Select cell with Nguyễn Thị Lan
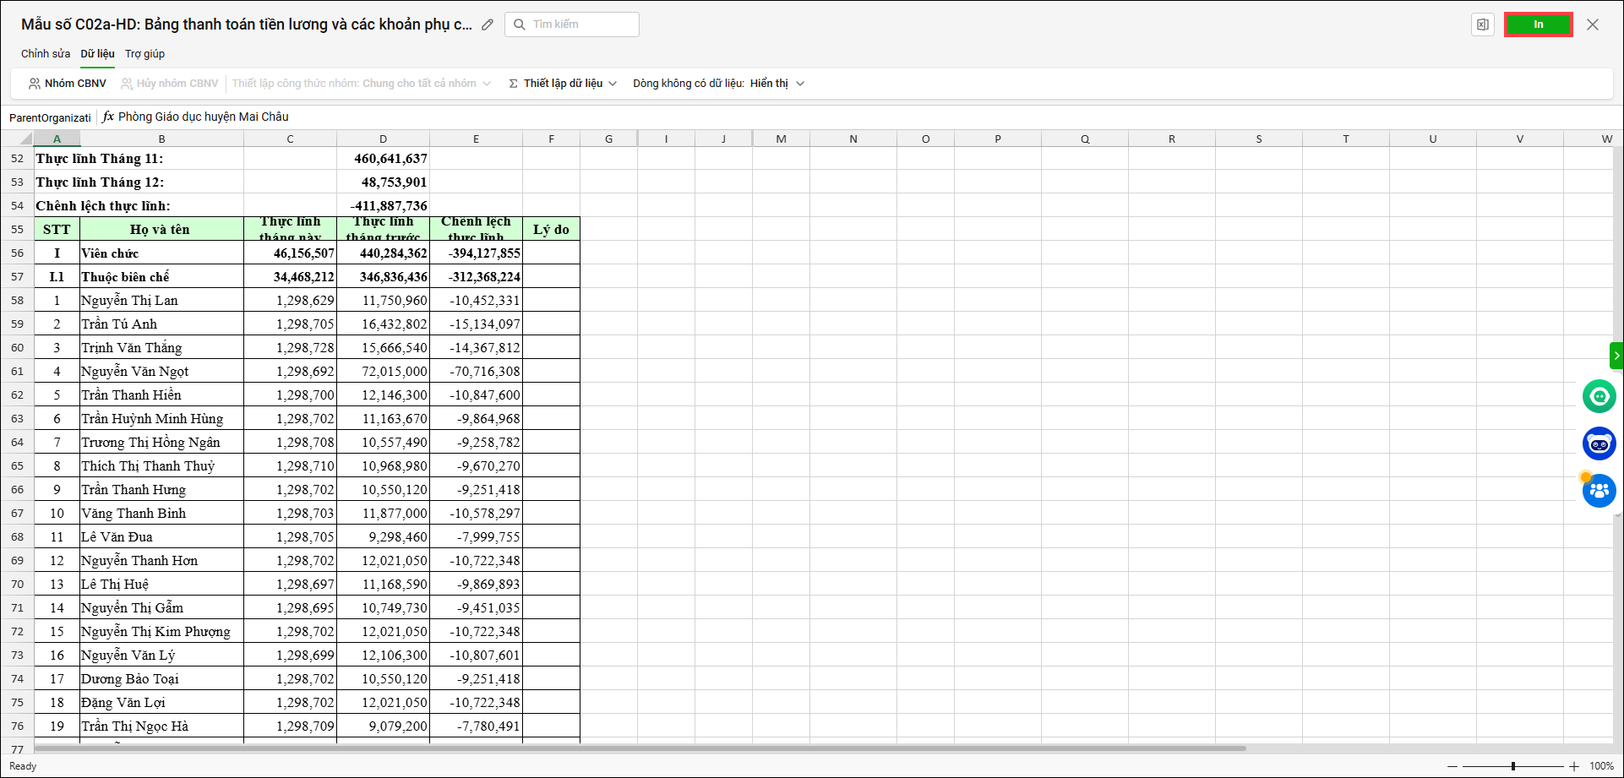This screenshot has height=778, width=1624. pyautogui.click(x=161, y=301)
